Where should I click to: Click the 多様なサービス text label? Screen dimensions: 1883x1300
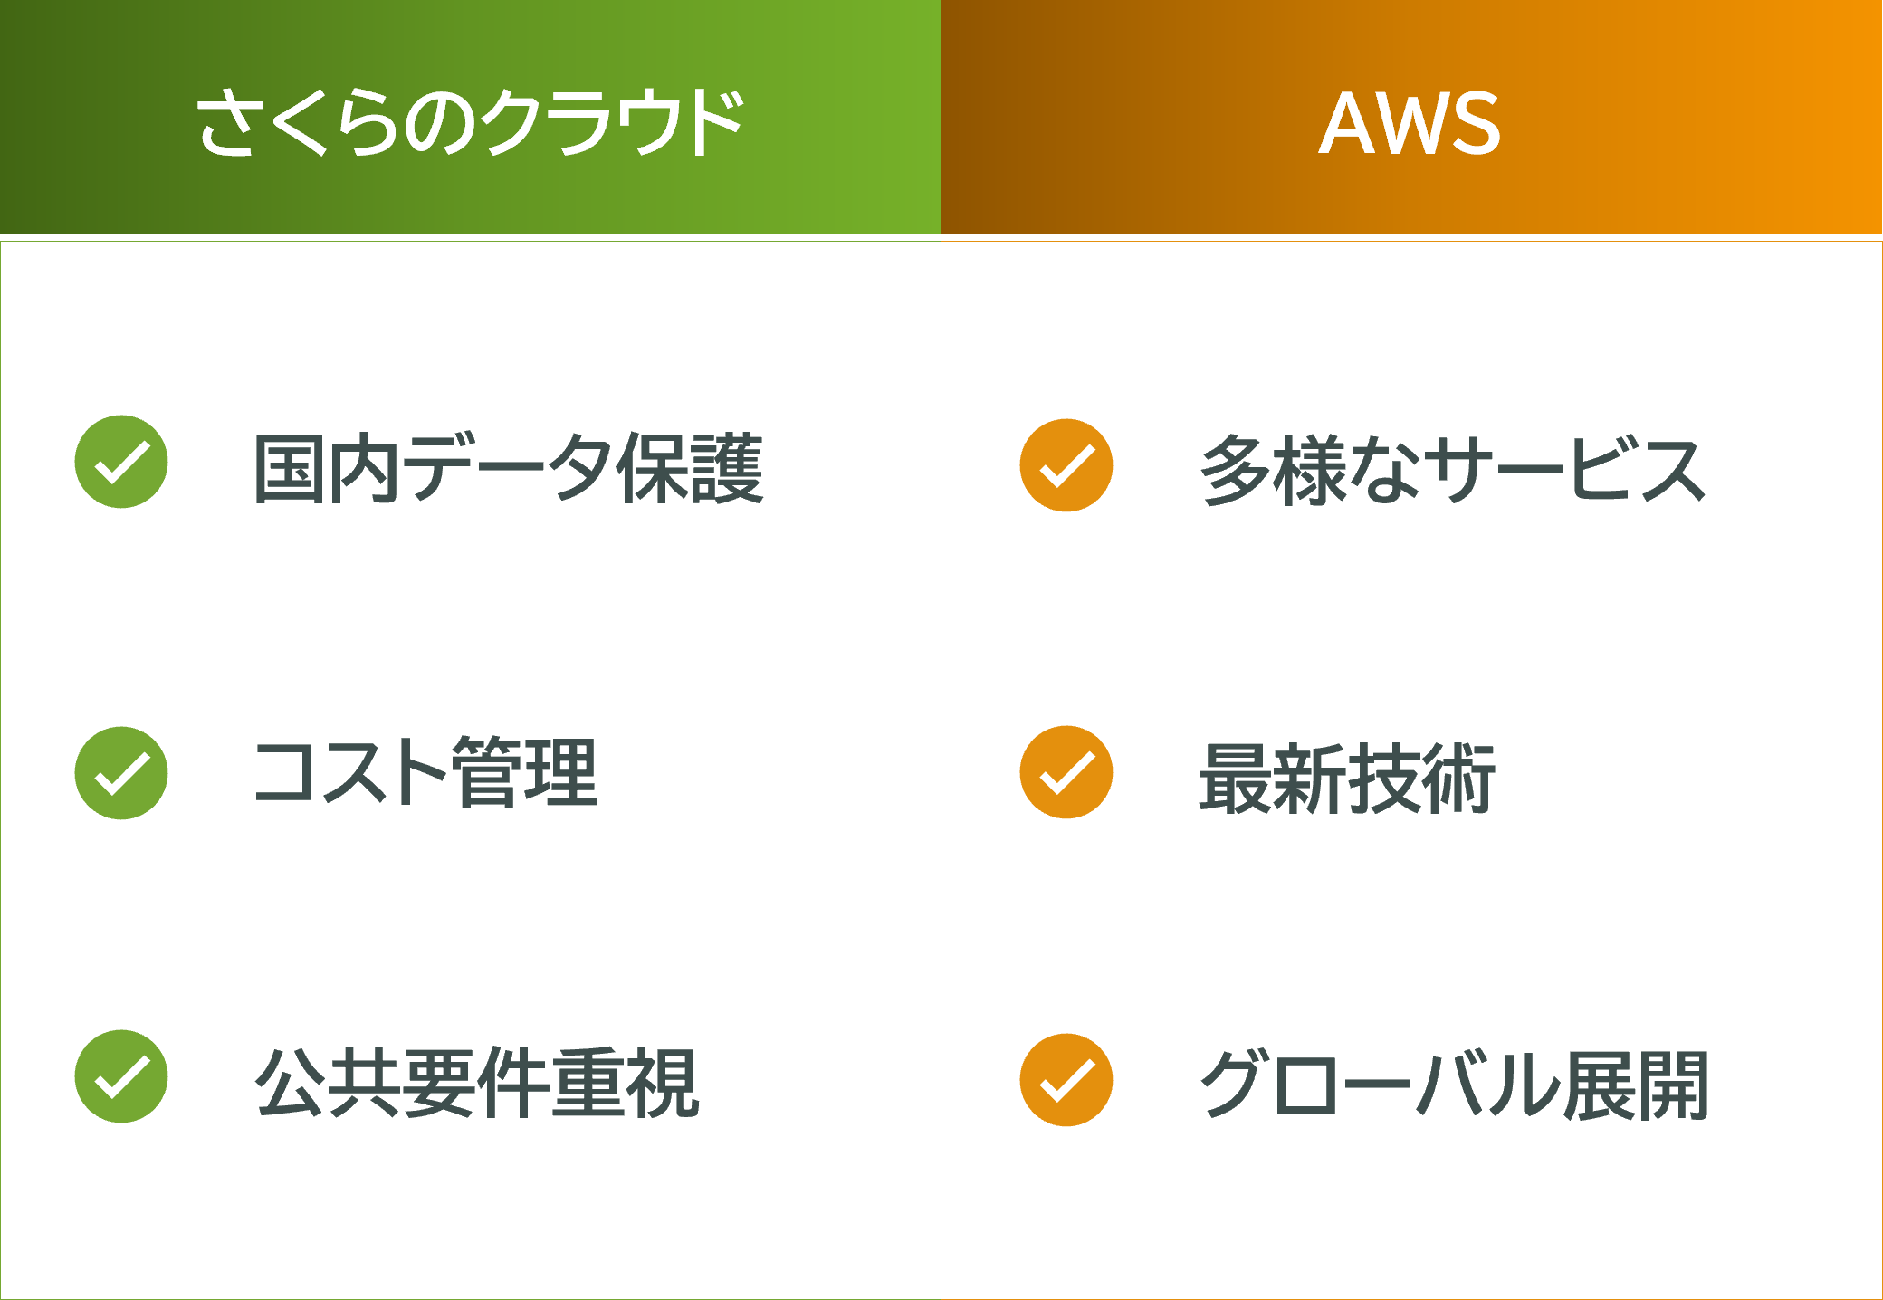(x=1452, y=469)
